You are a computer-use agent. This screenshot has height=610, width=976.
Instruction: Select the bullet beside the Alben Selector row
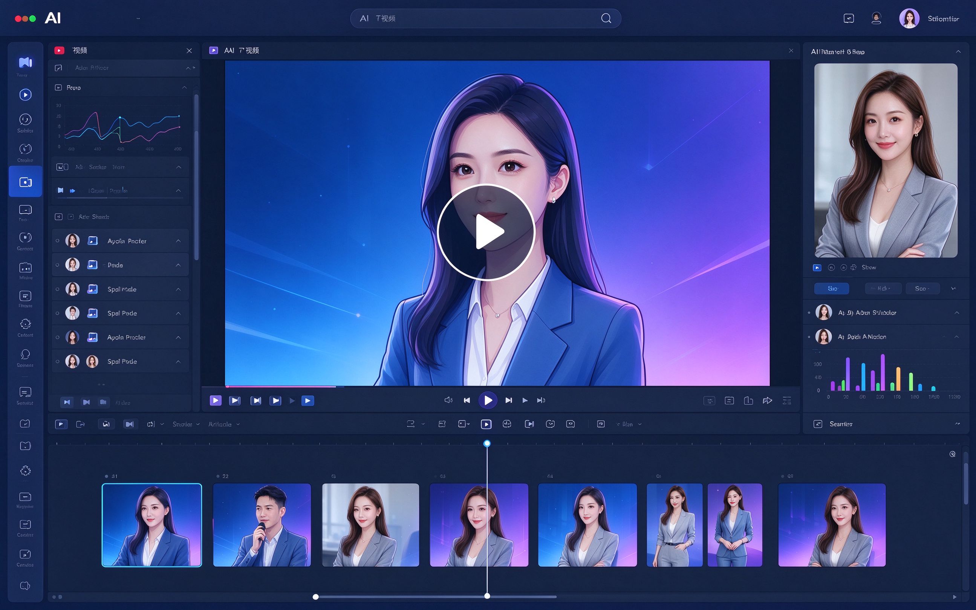(809, 313)
